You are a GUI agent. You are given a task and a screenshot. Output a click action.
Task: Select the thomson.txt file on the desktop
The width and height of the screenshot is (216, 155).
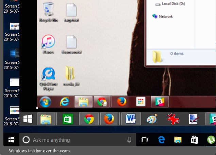[x=71, y=44]
